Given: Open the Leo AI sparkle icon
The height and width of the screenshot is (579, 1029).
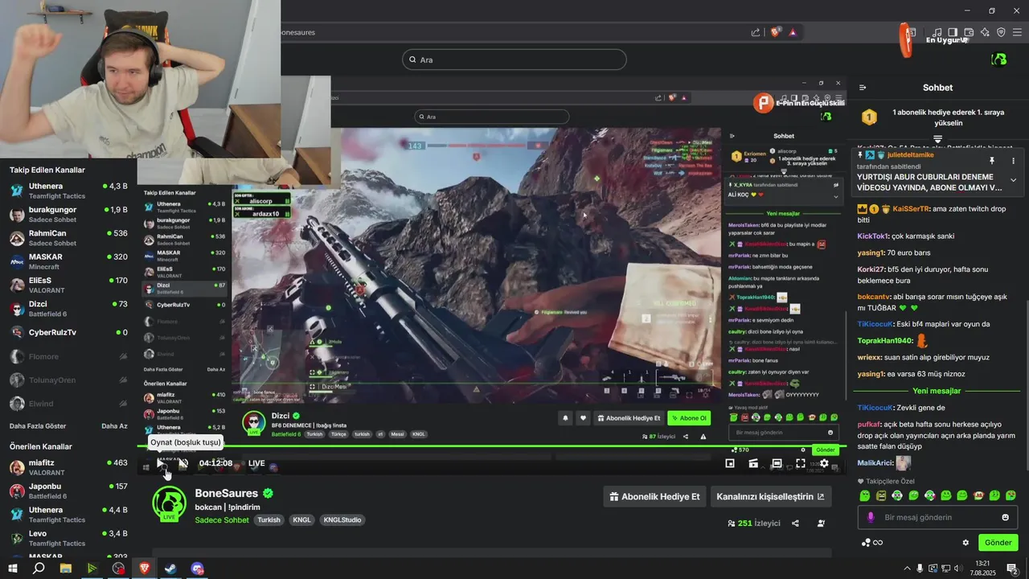Looking at the screenshot, I should pos(985,32).
